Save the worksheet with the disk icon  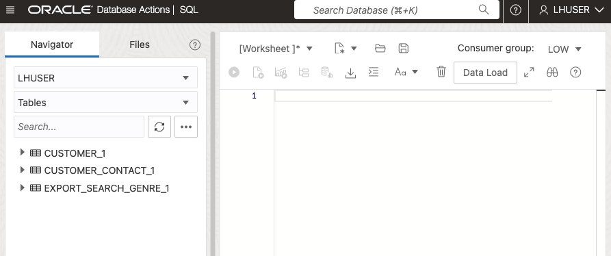click(x=403, y=49)
